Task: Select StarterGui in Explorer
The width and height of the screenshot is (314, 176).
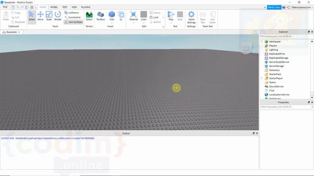Action: click(274, 70)
